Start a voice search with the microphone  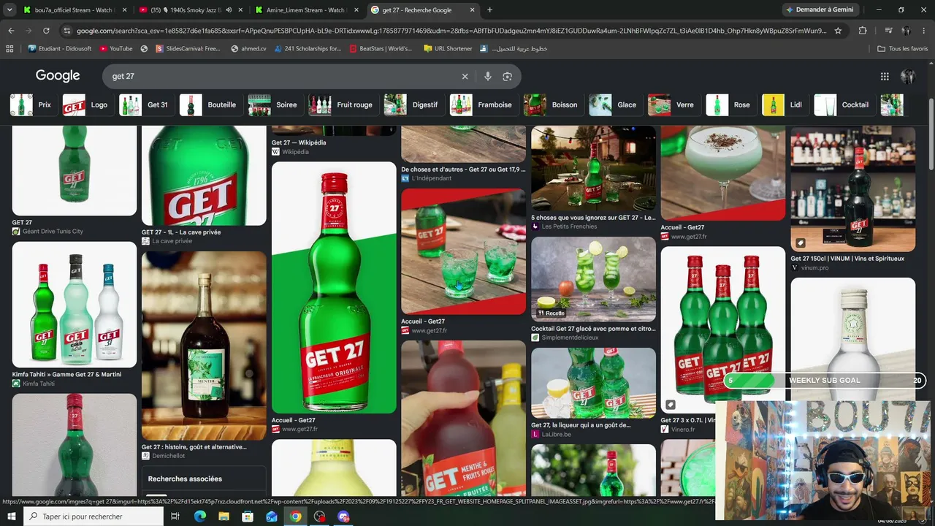coord(488,76)
